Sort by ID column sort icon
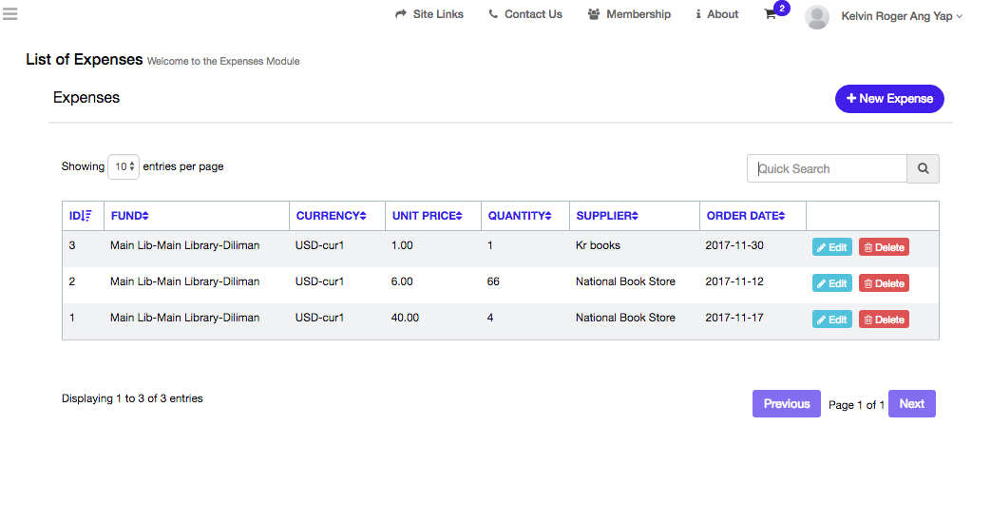This screenshot has width=991, height=523. (x=86, y=216)
